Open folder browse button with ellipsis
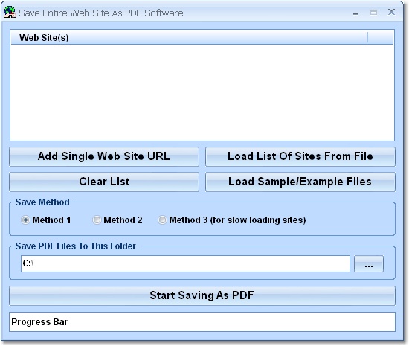 pyautogui.click(x=369, y=264)
